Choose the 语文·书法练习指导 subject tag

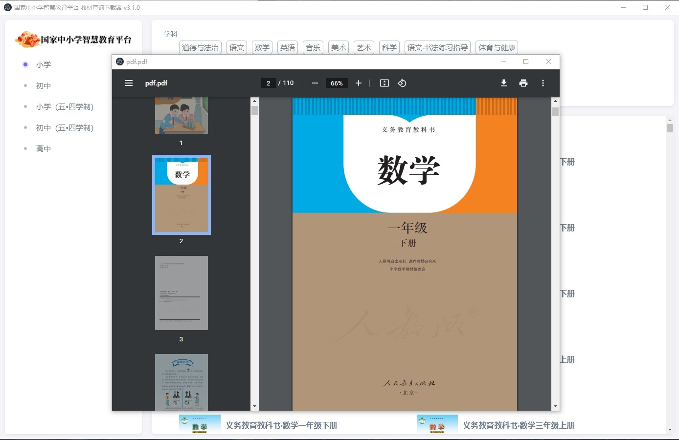pyautogui.click(x=438, y=47)
